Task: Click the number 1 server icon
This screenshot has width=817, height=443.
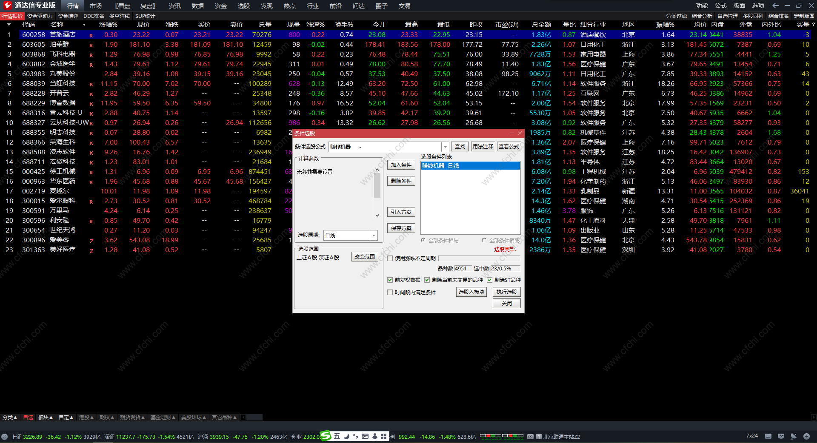Action: pyautogui.click(x=539, y=437)
